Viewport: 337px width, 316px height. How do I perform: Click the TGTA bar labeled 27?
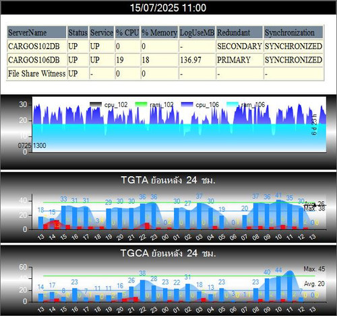click(x=187, y=220)
